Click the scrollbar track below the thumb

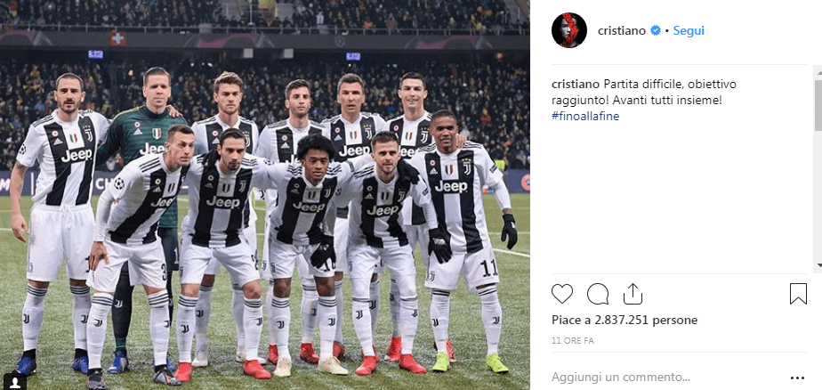point(818,195)
